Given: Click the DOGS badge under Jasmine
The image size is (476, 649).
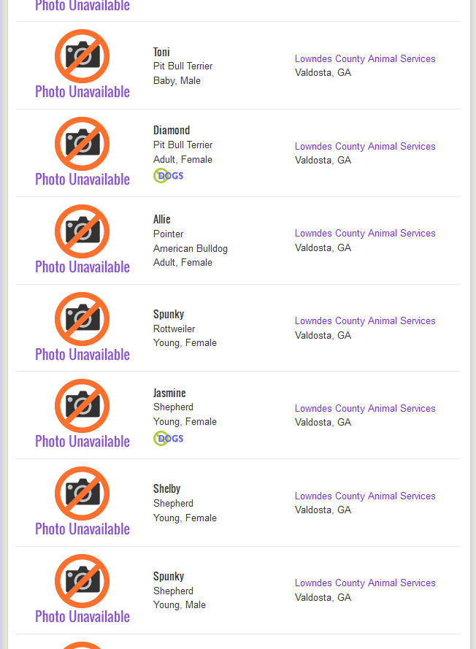Looking at the screenshot, I should pos(169,438).
